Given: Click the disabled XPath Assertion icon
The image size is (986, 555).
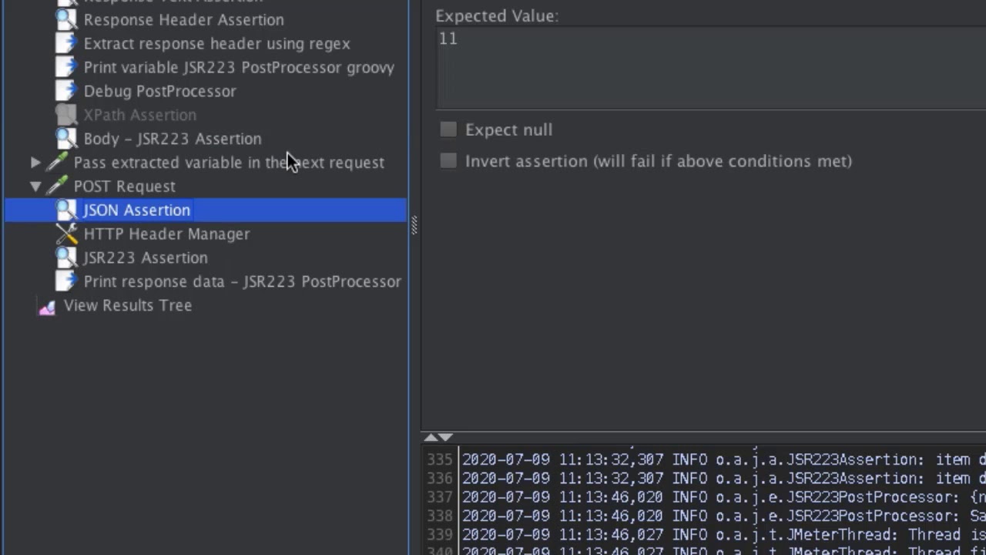Looking at the screenshot, I should coord(66,116).
